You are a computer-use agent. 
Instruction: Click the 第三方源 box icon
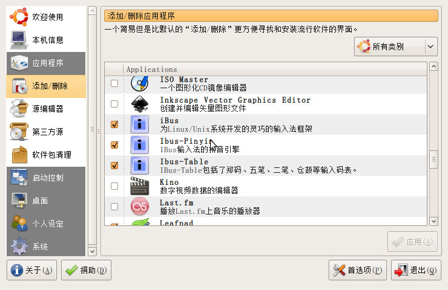19,132
